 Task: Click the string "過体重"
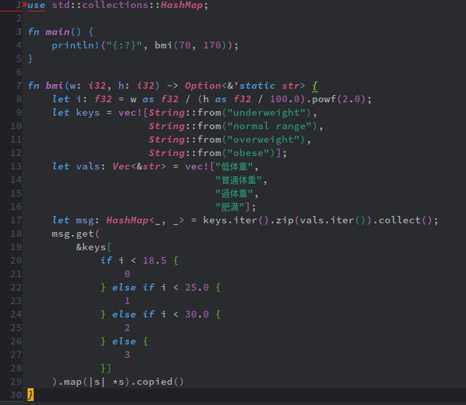(x=234, y=194)
